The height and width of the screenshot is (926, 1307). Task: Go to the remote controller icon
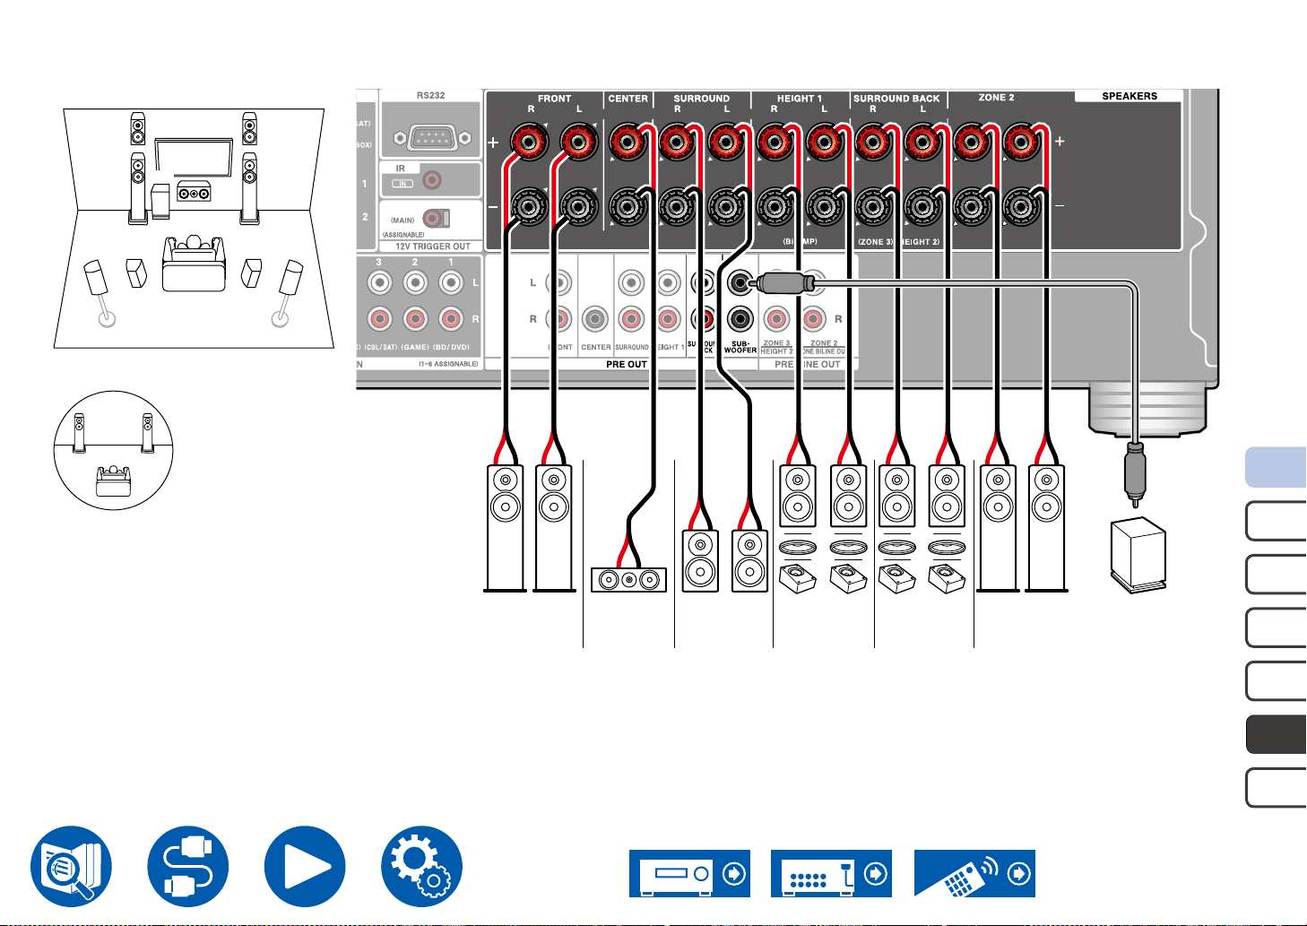click(x=974, y=873)
